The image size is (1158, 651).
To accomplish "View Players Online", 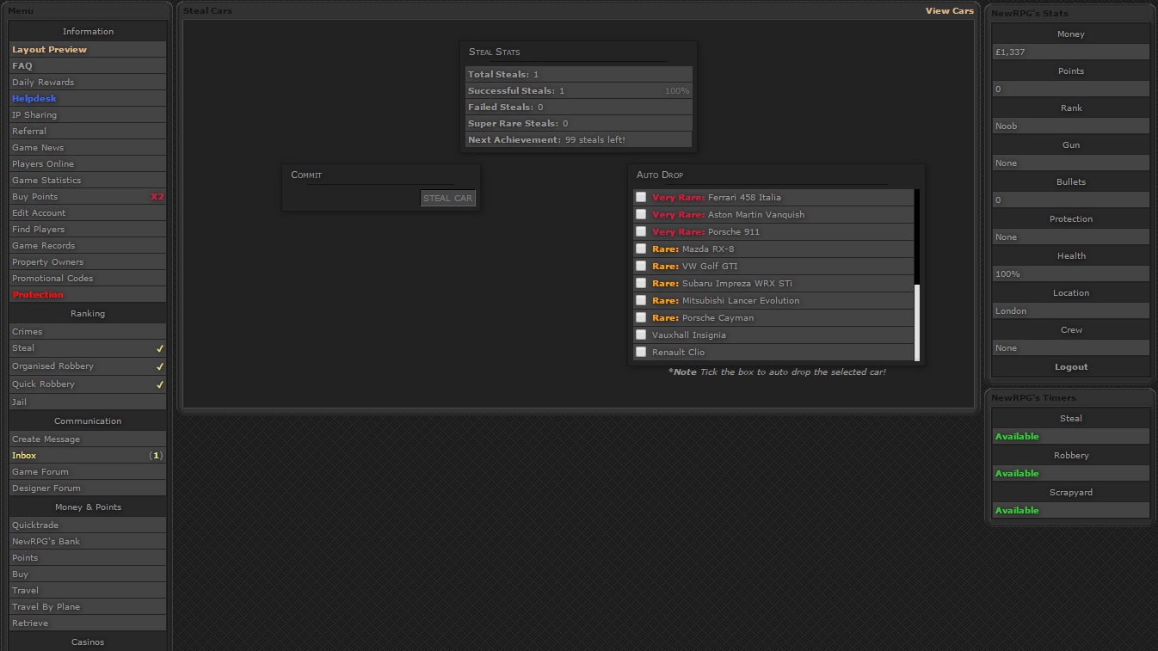I will [87, 164].
